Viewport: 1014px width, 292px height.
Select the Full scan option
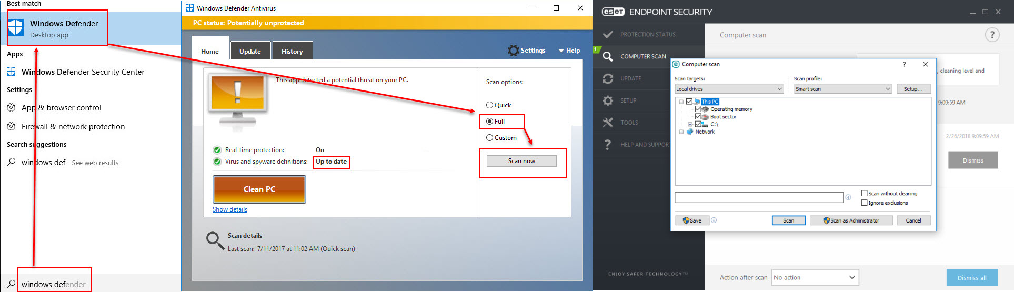coord(489,122)
